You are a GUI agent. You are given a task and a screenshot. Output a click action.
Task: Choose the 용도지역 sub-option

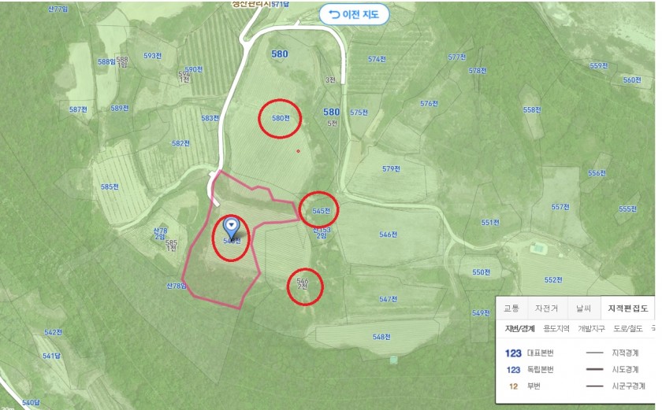point(556,329)
